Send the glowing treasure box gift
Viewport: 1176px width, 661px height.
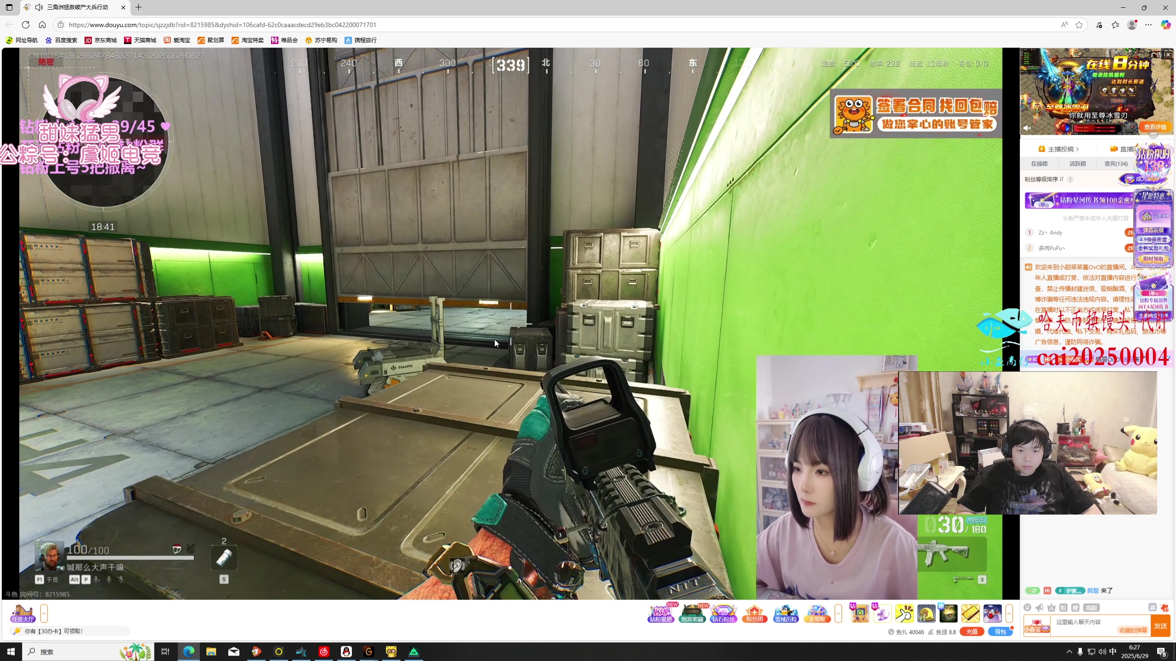tap(948, 613)
